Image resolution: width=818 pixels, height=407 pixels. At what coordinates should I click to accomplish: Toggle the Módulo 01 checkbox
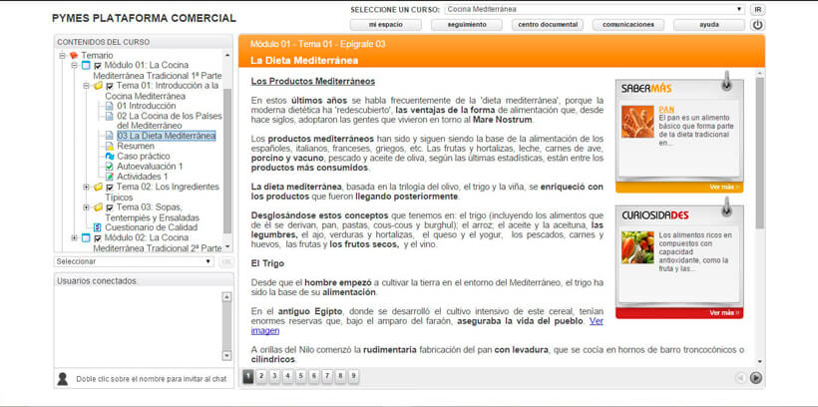click(x=98, y=66)
